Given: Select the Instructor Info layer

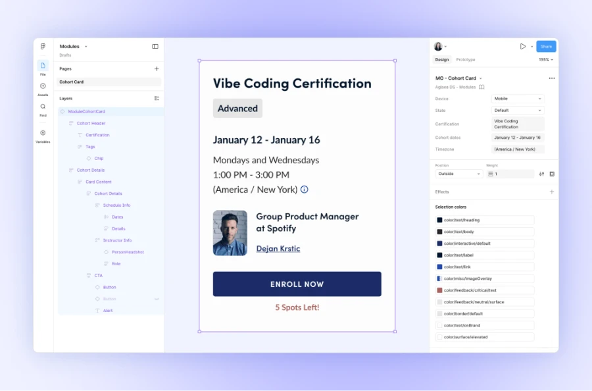Looking at the screenshot, I should (x=118, y=240).
